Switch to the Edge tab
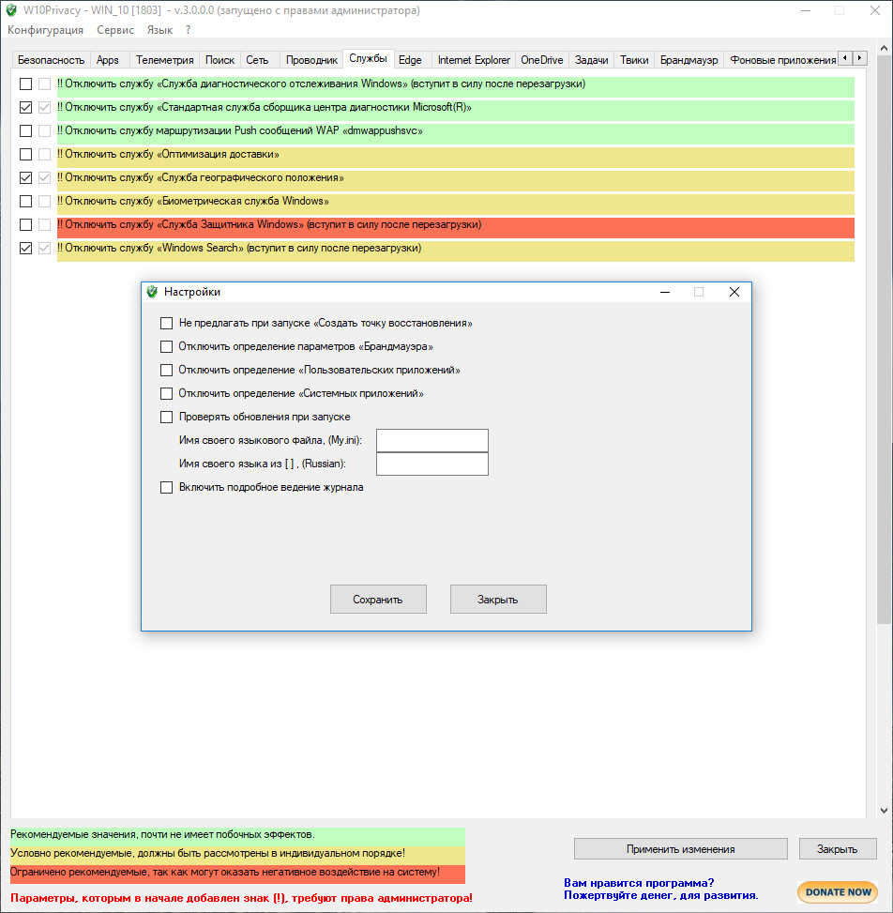The width and height of the screenshot is (893, 913). (x=411, y=60)
